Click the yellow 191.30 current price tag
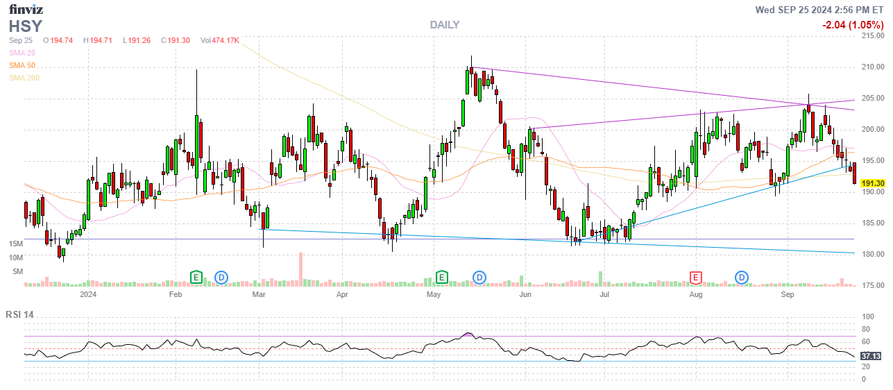This screenshot has width=893, height=390. 871,183
